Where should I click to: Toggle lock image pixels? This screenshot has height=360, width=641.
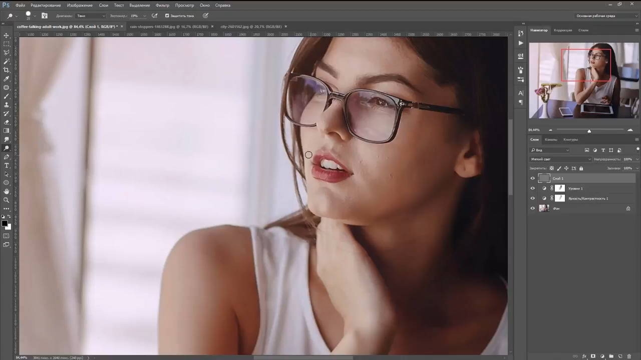[559, 168]
